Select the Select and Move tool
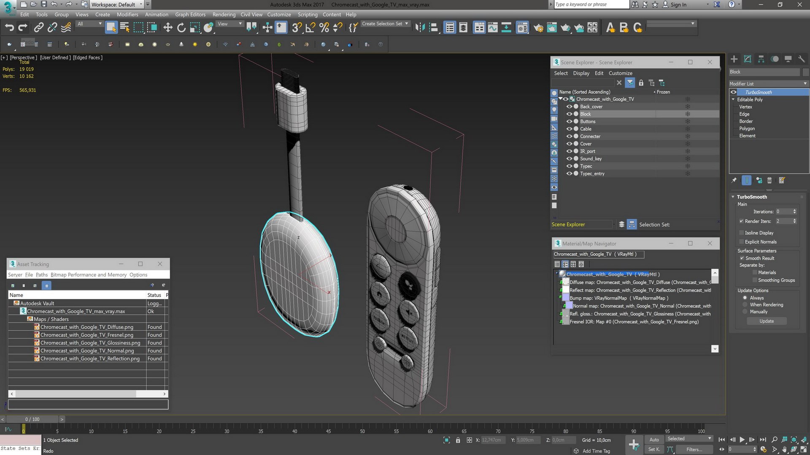This screenshot has width=810, height=455. 168,28
